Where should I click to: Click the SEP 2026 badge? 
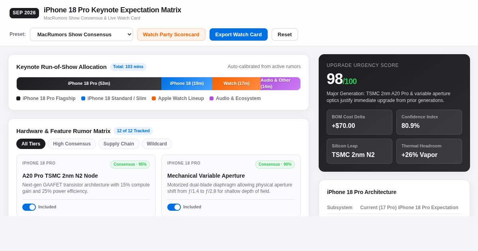click(x=24, y=13)
